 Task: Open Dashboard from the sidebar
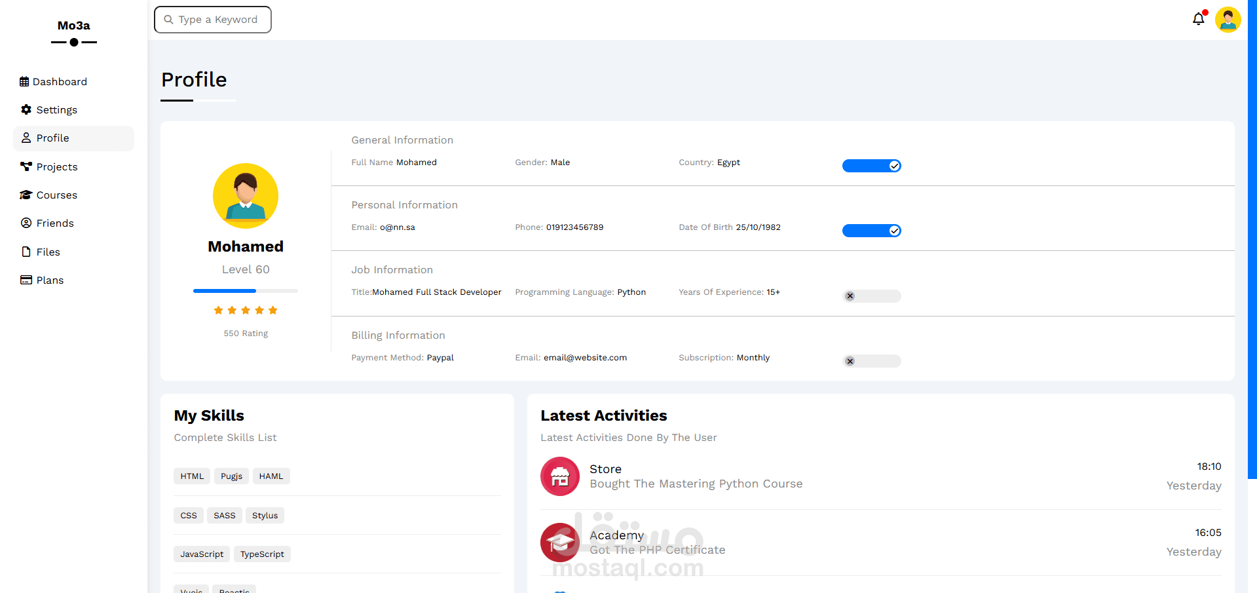(x=73, y=82)
